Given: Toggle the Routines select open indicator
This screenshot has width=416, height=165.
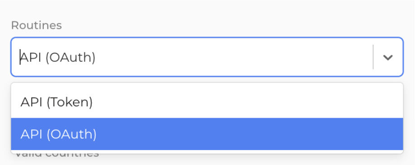Looking at the screenshot, I should [388, 57].
